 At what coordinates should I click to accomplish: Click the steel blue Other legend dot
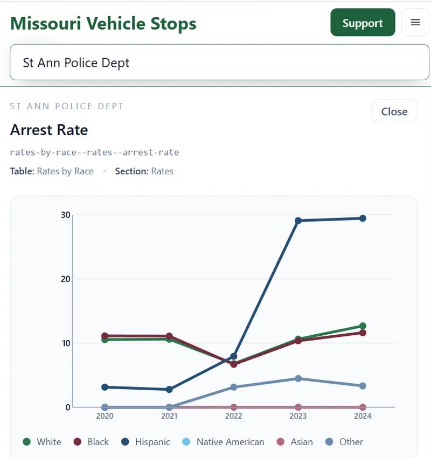328,441
